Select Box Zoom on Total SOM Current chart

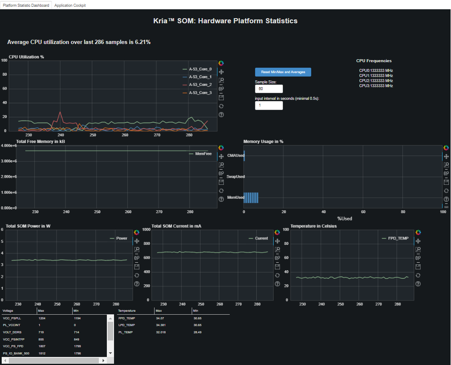(x=277, y=250)
